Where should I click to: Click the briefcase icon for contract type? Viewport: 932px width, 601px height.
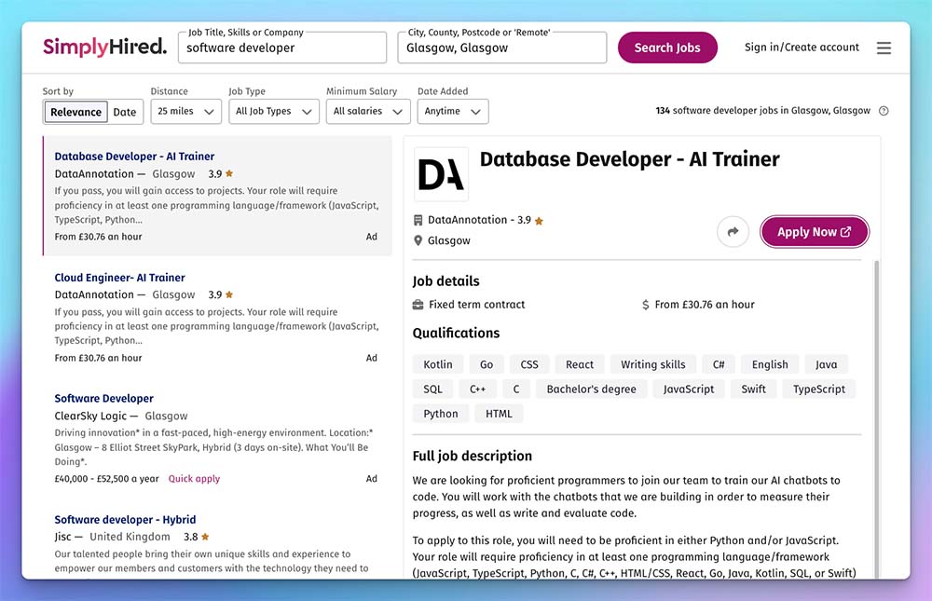[x=418, y=305]
